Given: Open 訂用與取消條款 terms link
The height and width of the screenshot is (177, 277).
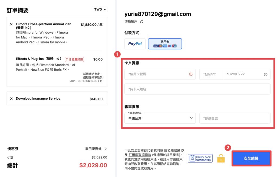Looking at the screenshot, I should pos(140,155).
